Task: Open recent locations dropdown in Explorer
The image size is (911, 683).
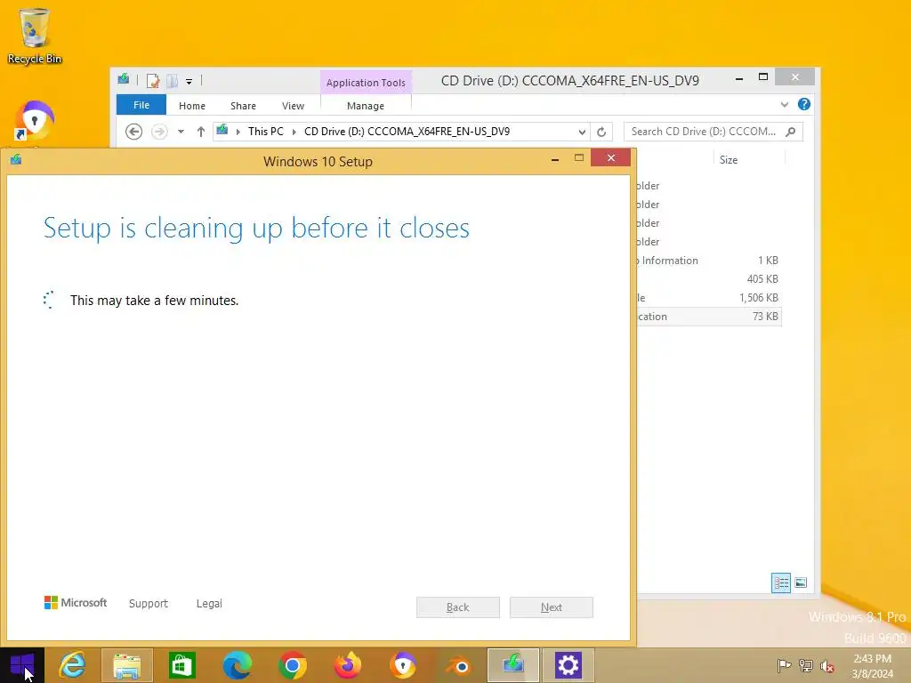Action: (181, 132)
